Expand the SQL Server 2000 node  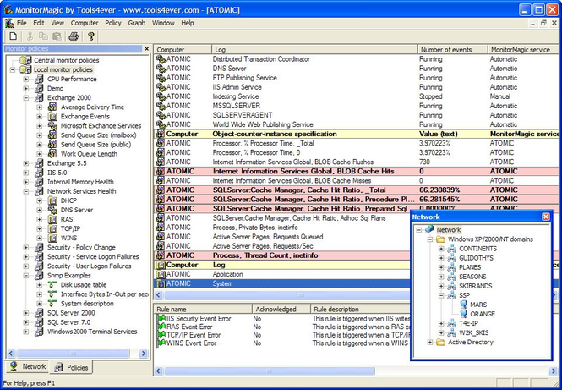pos(26,313)
